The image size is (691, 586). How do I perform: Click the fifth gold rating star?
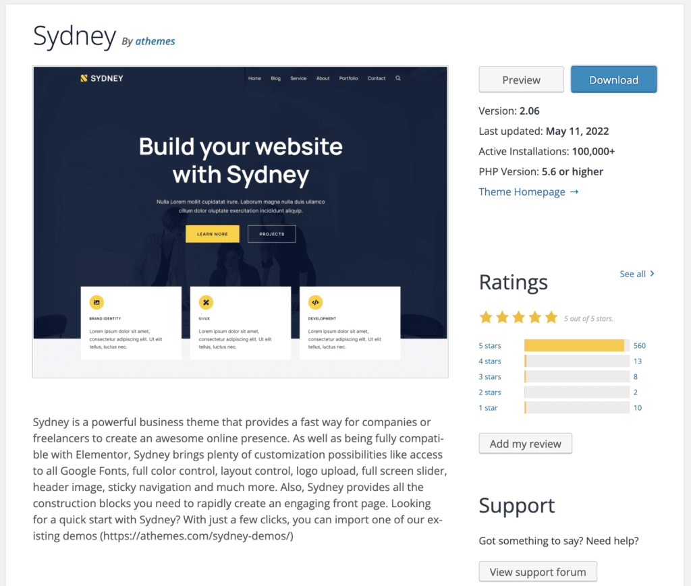pyautogui.click(x=551, y=317)
